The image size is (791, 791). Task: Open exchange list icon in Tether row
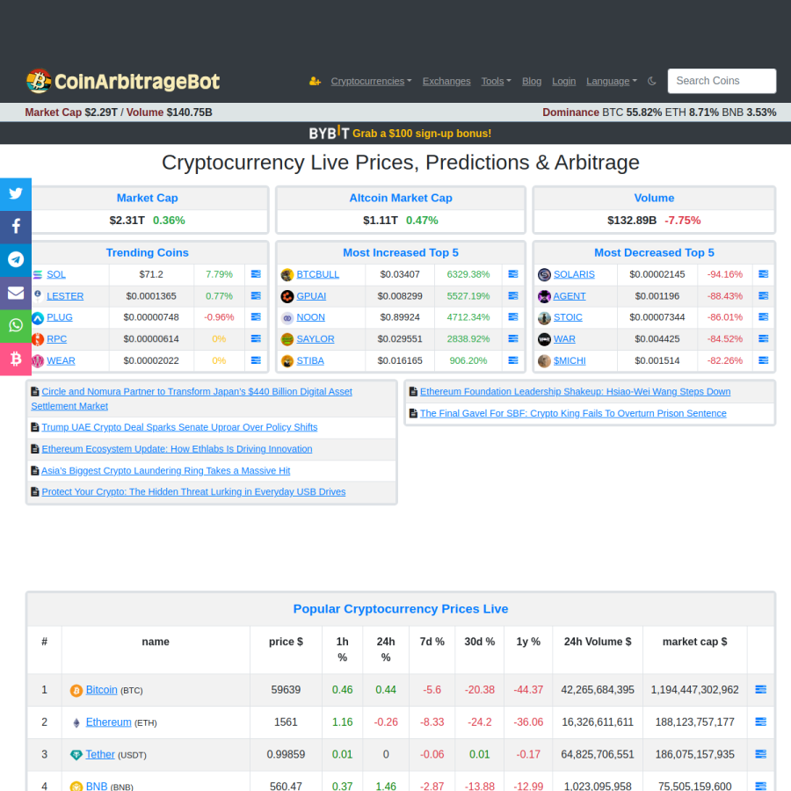pos(761,754)
